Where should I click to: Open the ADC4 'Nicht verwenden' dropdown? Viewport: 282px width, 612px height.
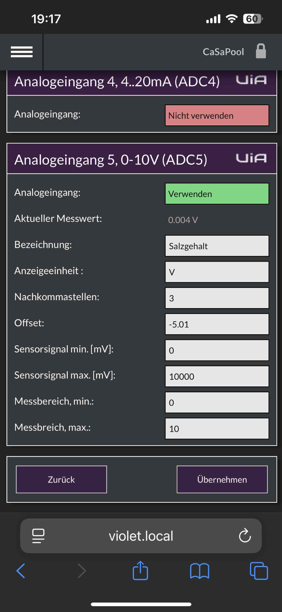tap(217, 115)
